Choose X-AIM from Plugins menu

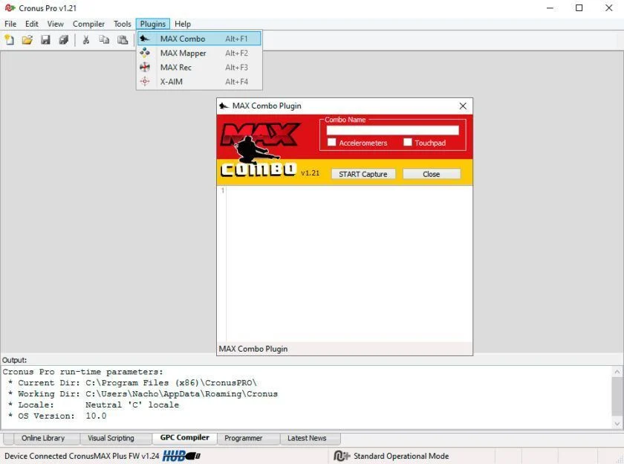[x=199, y=82]
